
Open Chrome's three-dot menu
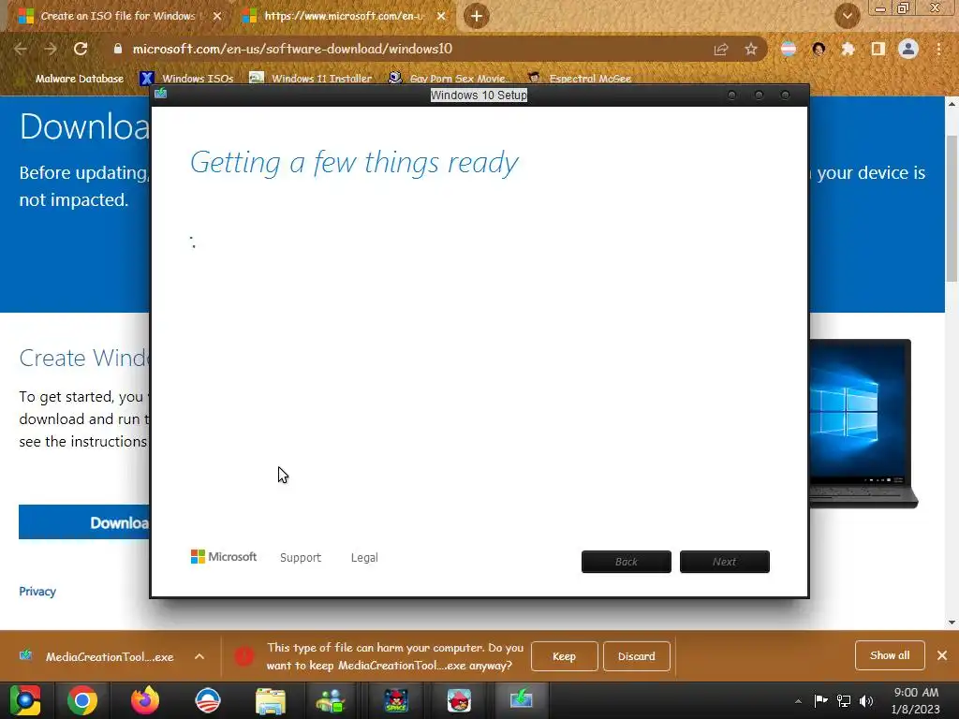pos(938,49)
